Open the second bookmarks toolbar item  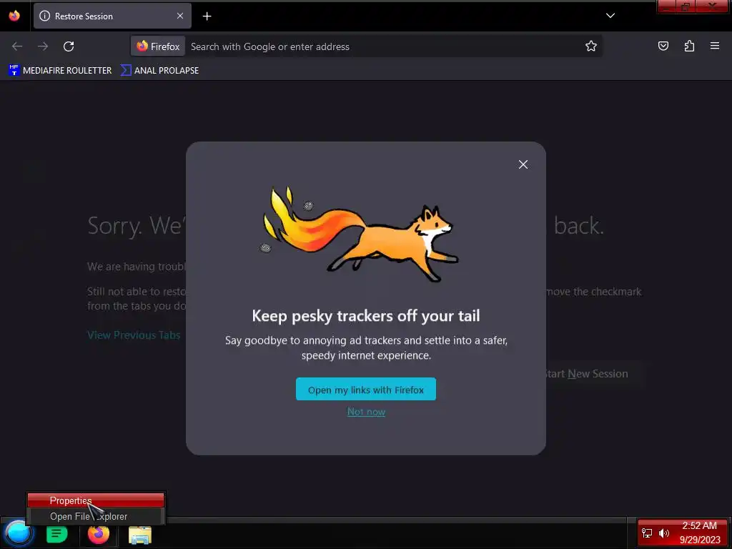pos(159,71)
